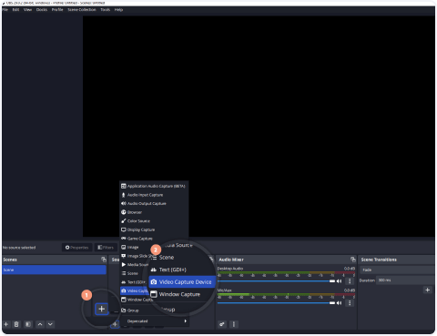This screenshot has height=336, width=437.
Task: Open the Tools menu
Action: coord(106,10)
